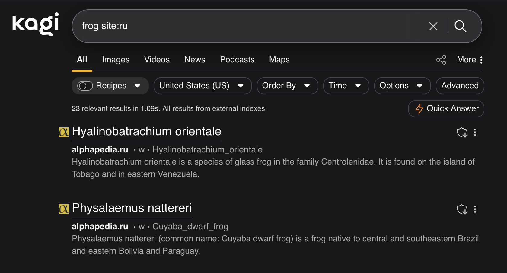Toggle the Recipes lens switch
The image size is (507, 273).
[85, 86]
